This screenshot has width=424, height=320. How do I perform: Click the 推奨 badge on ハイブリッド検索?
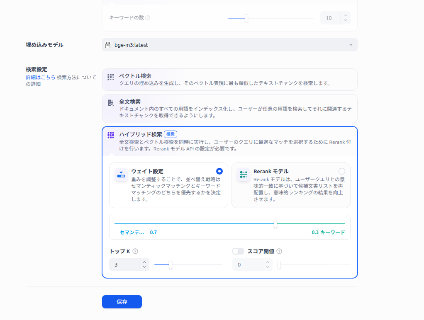(171, 134)
